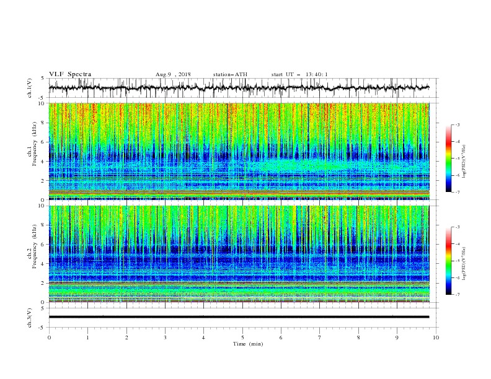The image size is (491, 379).
Task: Click the ch.3(V) flat black trace
Action: [x=239, y=317]
